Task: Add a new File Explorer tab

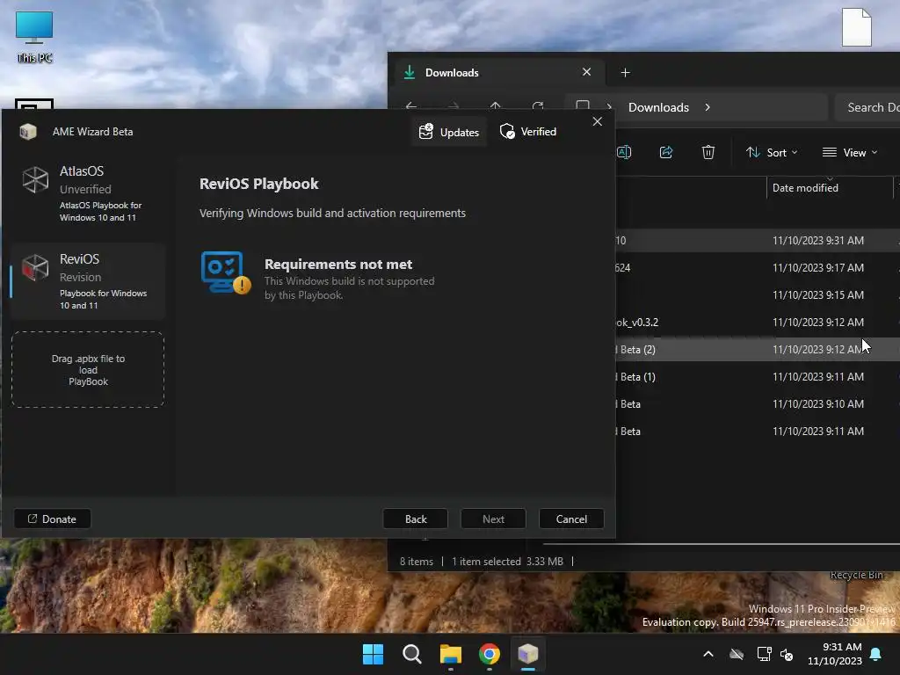Action: tap(626, 73)
